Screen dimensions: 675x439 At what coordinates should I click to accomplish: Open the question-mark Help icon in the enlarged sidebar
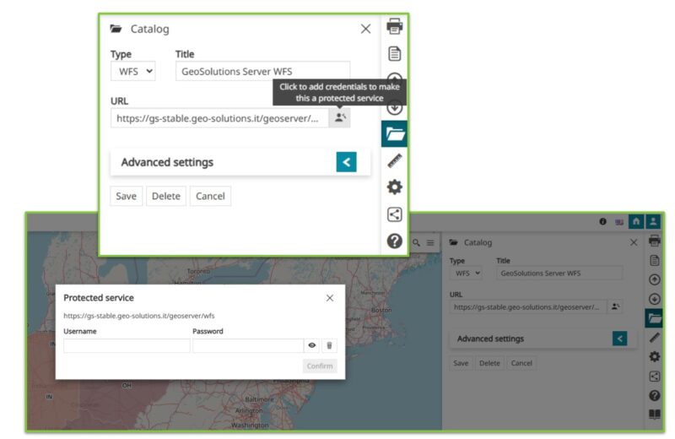[394, 241]
